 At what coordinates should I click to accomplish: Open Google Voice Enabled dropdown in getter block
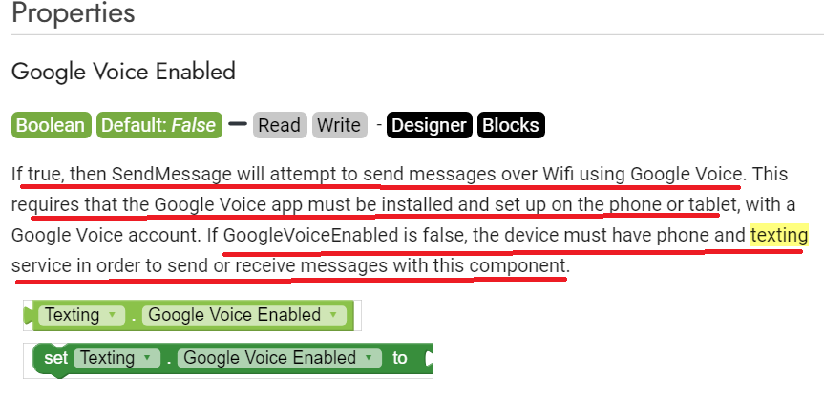click(x=336, y=315)
